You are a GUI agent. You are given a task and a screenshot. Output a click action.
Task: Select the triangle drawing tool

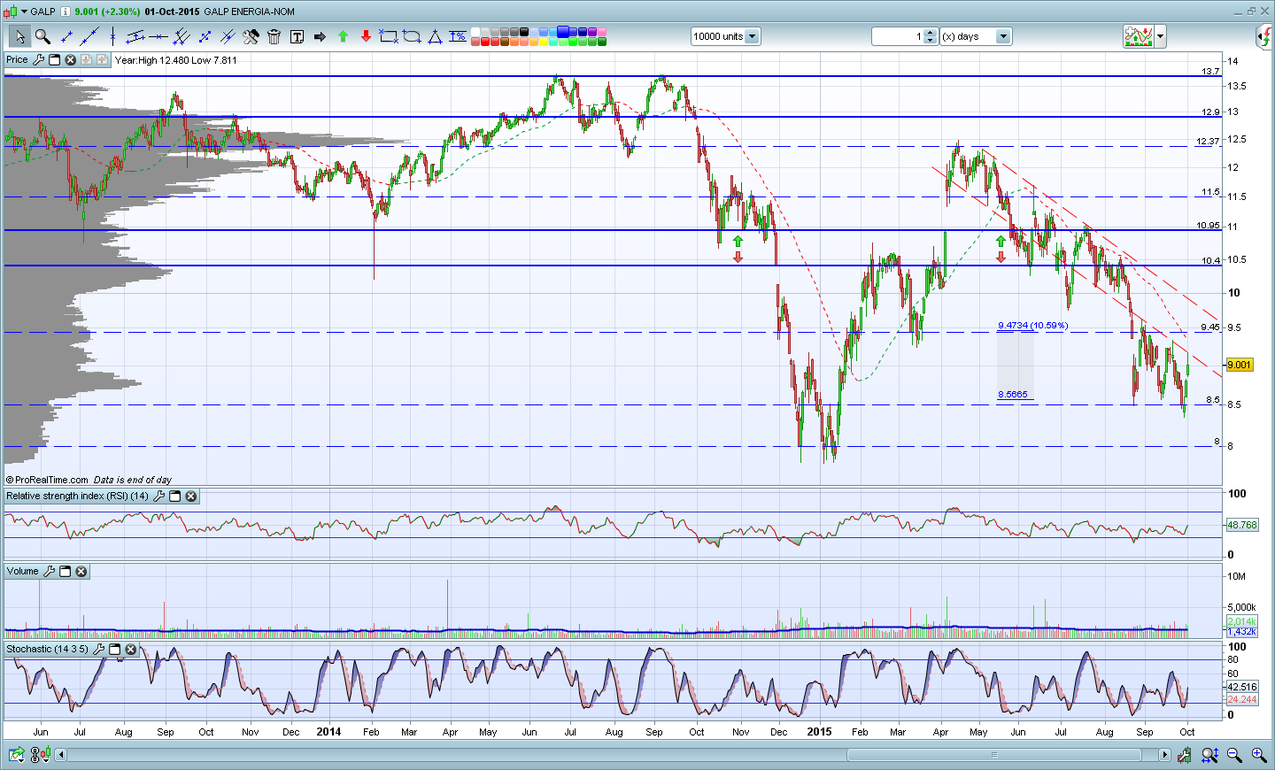435,36
